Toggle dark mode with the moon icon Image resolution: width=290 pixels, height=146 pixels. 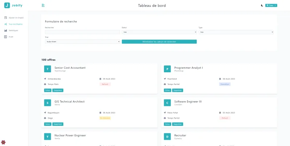(262, 5)
